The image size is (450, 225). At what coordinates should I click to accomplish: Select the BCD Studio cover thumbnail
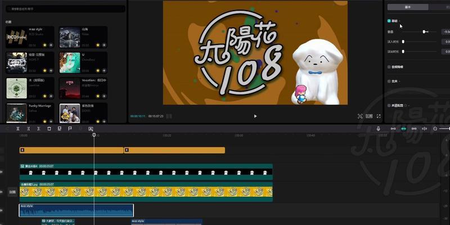point(17,37)
